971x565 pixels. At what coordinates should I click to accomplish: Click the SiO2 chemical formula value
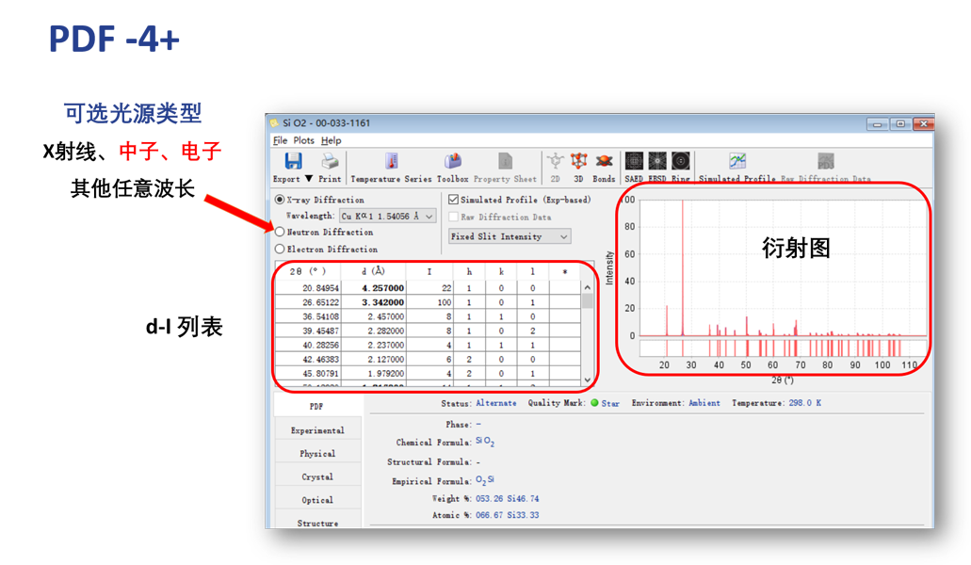coord(485,442)
